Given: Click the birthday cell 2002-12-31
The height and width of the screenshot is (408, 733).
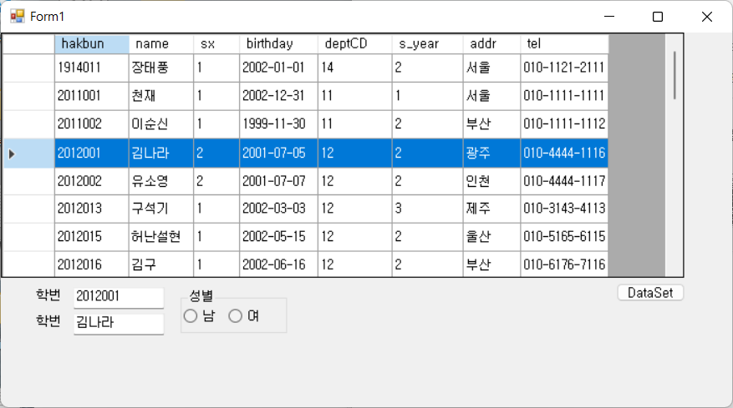Looking at the screenshot, I should (x=278, y=96).
